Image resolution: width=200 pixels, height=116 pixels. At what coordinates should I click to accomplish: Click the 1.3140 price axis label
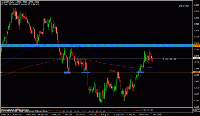tap(196, 50)
